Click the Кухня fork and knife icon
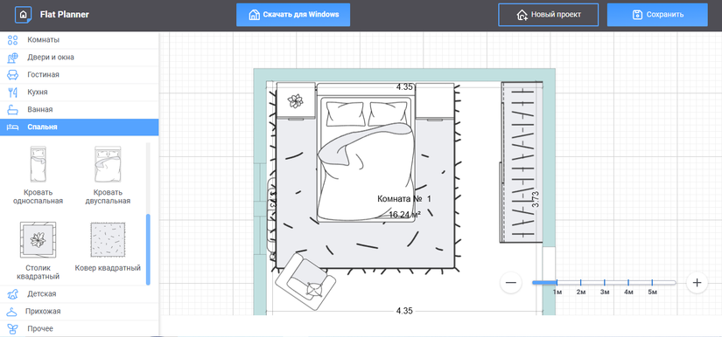The width and height of the screenshot is (722, 337). point(13,93)
